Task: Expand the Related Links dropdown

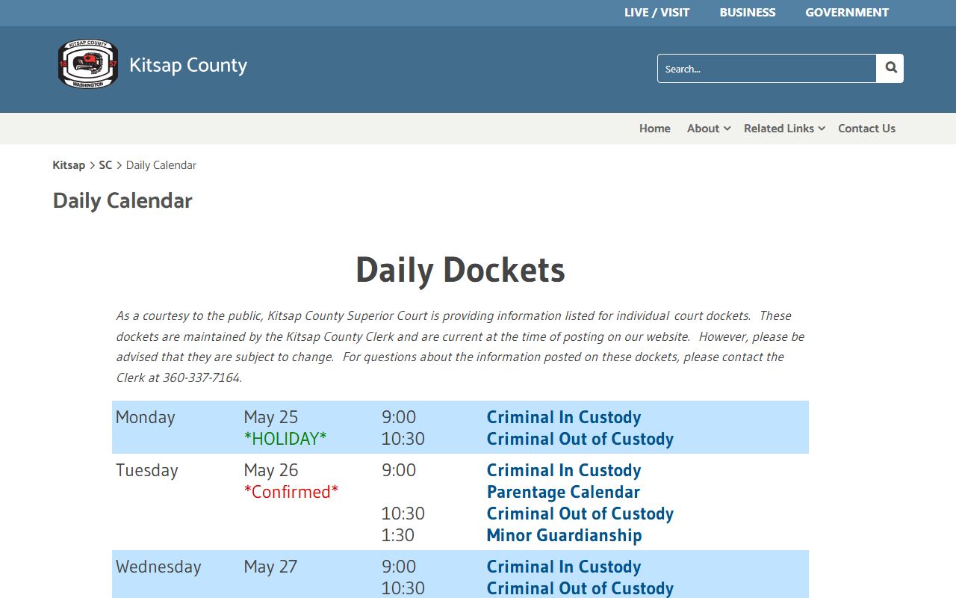Action: tap(784, 129)
